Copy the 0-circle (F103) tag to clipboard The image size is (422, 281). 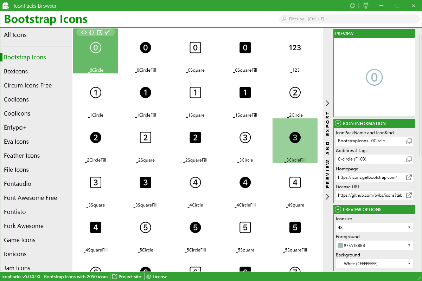point(409,159)
